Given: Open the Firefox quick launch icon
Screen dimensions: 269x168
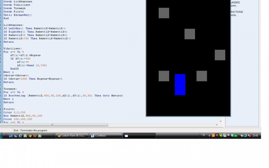Looking at the screenshot, I should pyautogui.click(x=35, y=135).
